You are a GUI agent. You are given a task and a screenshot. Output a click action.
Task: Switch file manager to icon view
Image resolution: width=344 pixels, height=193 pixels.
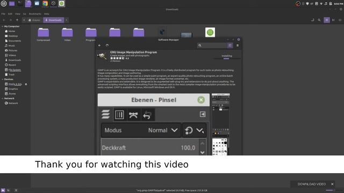(327, 20)
